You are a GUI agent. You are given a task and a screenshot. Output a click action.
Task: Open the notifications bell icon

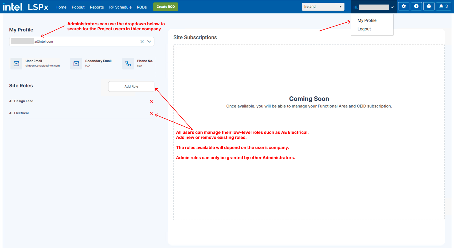[443, 6]
